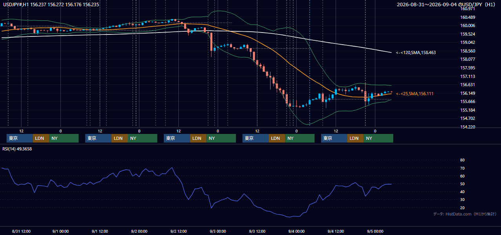Click the 158.560 price axis value
The width and height of the screenshot is (501, 235).
tap(468, 51)
